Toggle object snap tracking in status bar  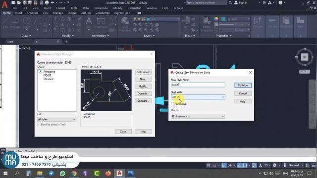pyautogui.click(x=239, y=165)
